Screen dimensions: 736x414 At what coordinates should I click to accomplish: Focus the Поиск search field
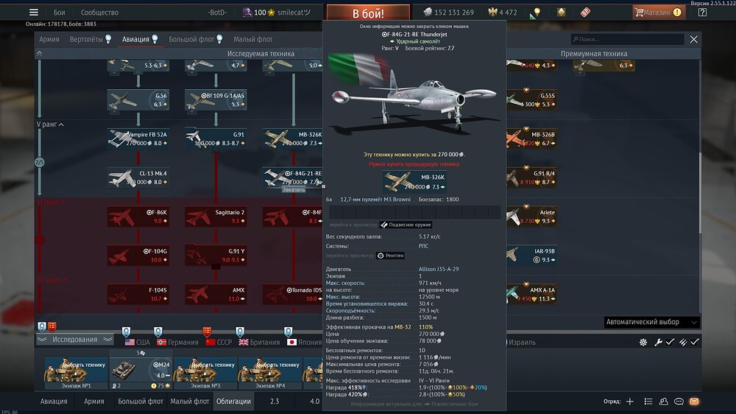[x=627, y=40]
